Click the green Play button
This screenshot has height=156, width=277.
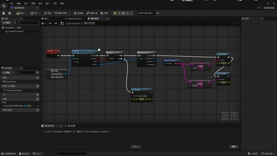point(115,13)
